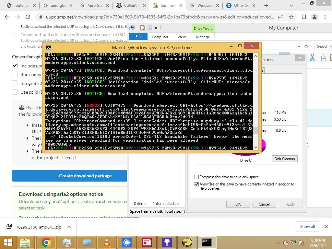Click the cmd scrollbar up arrow
Image resolution: width=332 pixels, height=249 pixels.
coord(255,56)
